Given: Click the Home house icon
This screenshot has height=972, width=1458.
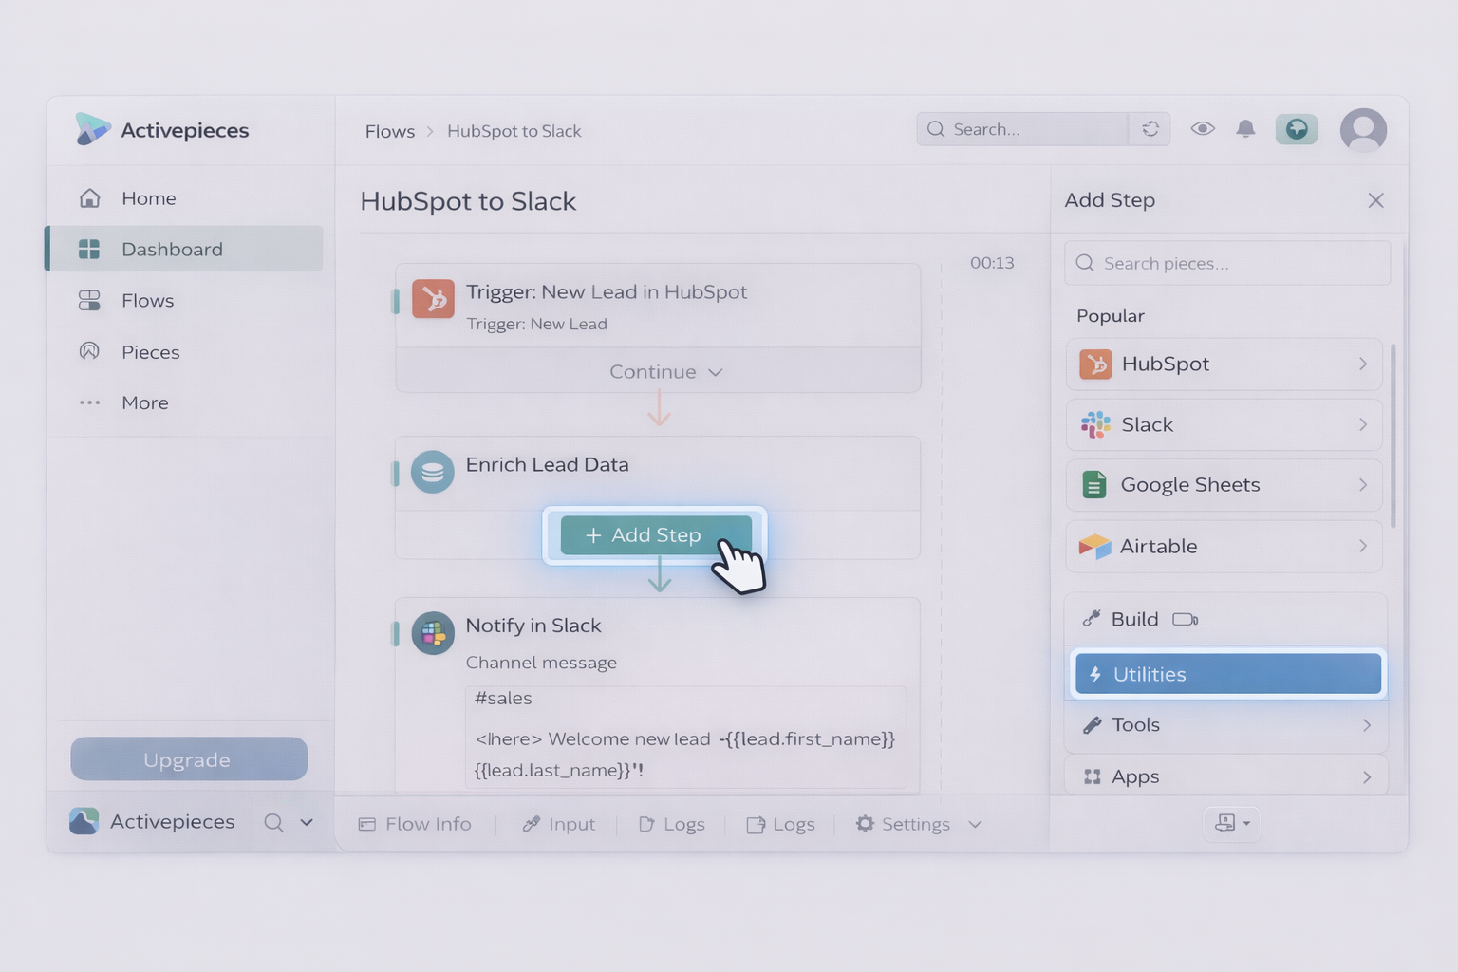Looking at the screenshot, I should [x=89, y=197].
